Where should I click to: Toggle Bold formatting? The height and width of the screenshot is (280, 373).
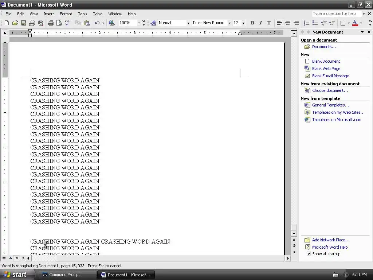(252, 23)
